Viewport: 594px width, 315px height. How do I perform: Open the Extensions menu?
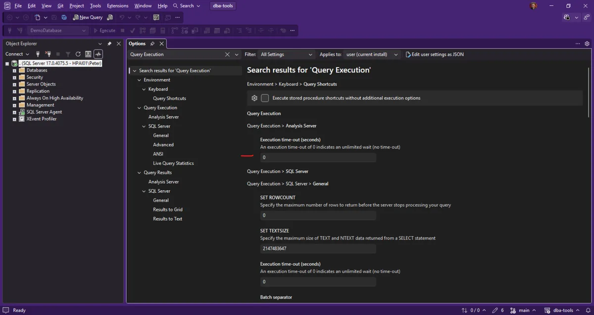point(118,6)
